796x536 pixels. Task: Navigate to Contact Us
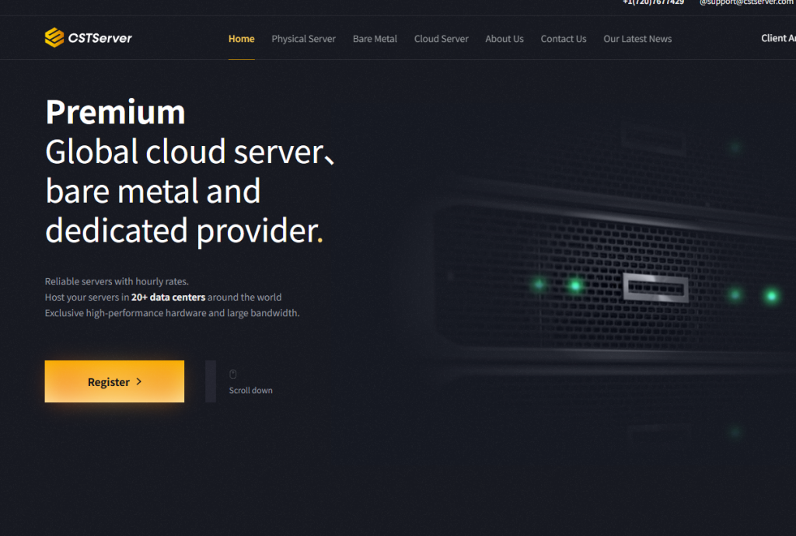click(564, 39)
